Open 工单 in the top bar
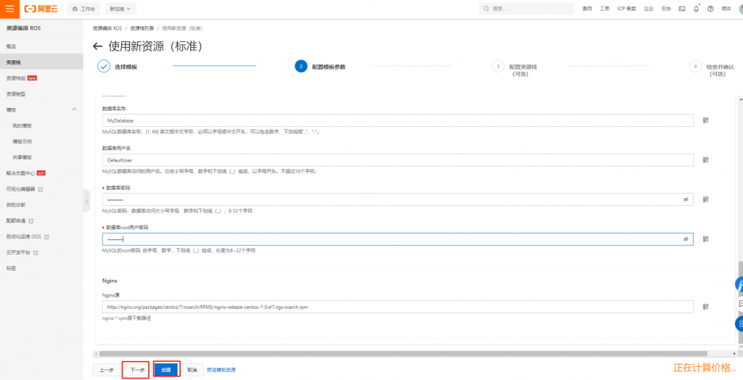Image resolution: width=743 pixels, height=380 pixels. pyautogui.click(x=604, y=9)
